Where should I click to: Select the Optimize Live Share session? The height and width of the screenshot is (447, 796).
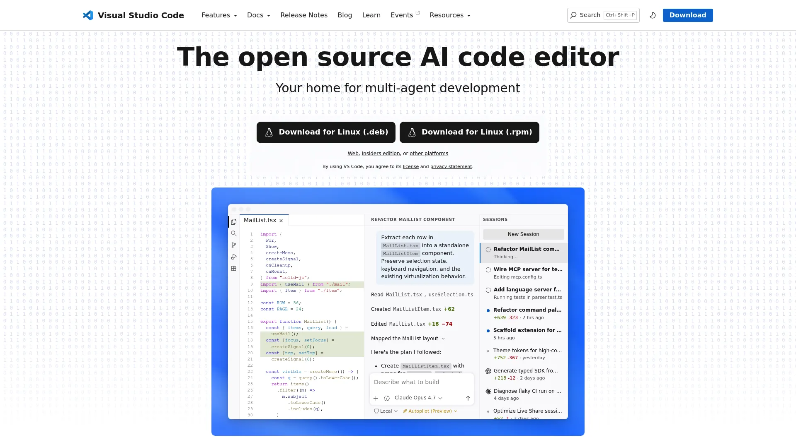[524, 413]
